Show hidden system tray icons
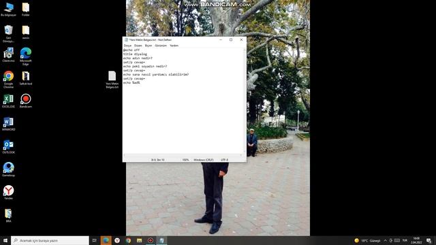The width and height of the screenshot is (436, 245). click(x=385, y=240)
